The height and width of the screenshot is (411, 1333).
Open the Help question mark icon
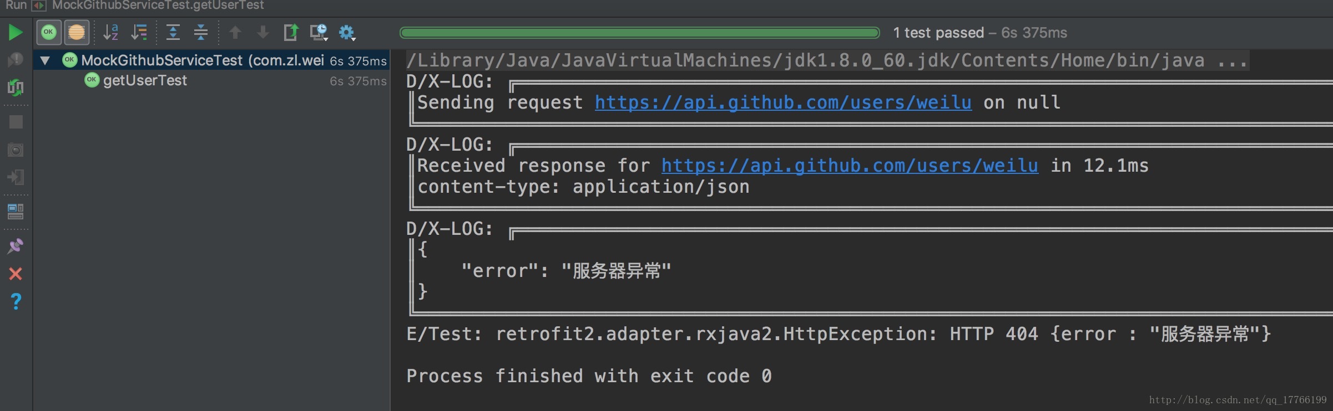(16, 301)
